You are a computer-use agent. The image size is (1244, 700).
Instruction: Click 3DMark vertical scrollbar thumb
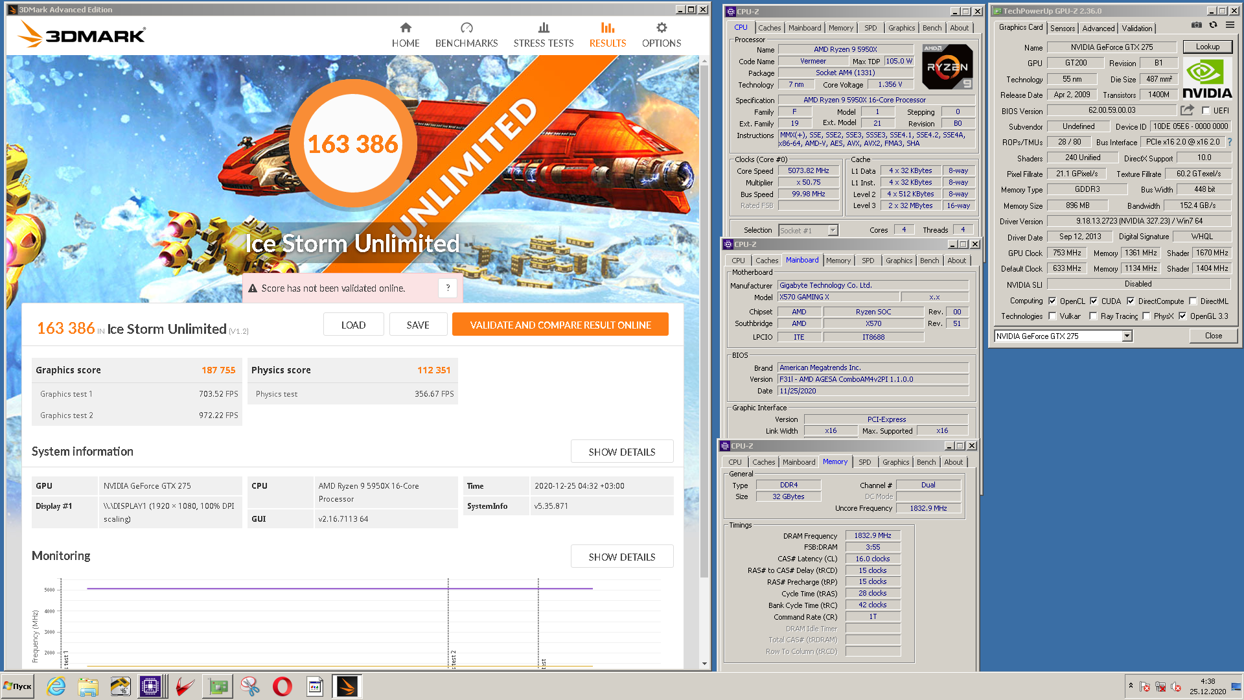(704, 321)
